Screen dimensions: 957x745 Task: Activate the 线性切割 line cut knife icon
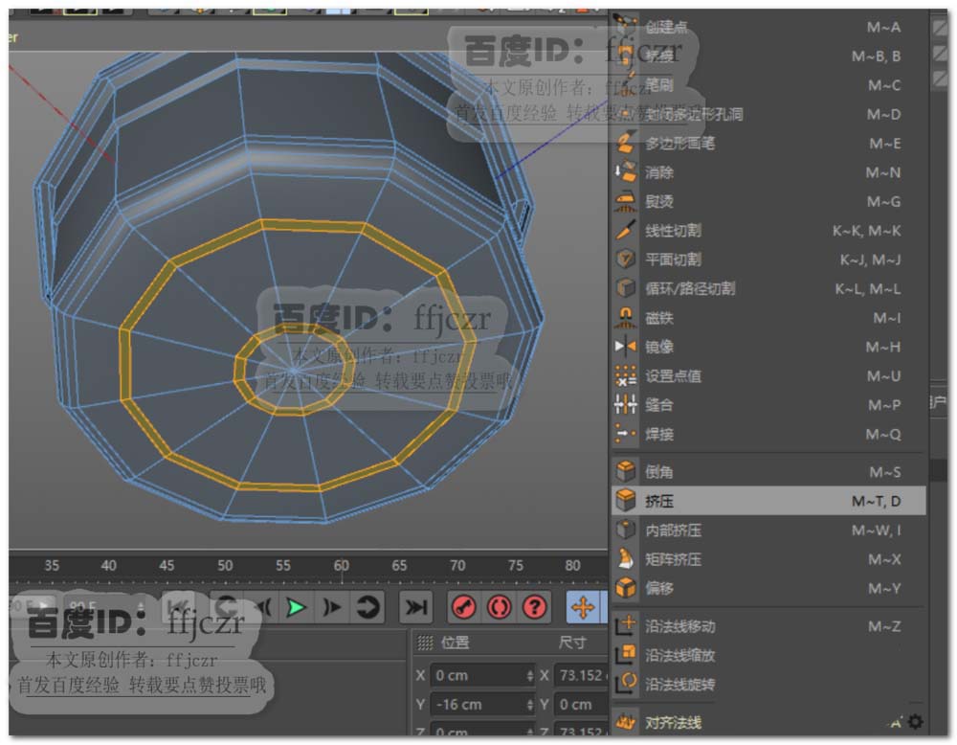pyautogui.click(x=626, y=230)
